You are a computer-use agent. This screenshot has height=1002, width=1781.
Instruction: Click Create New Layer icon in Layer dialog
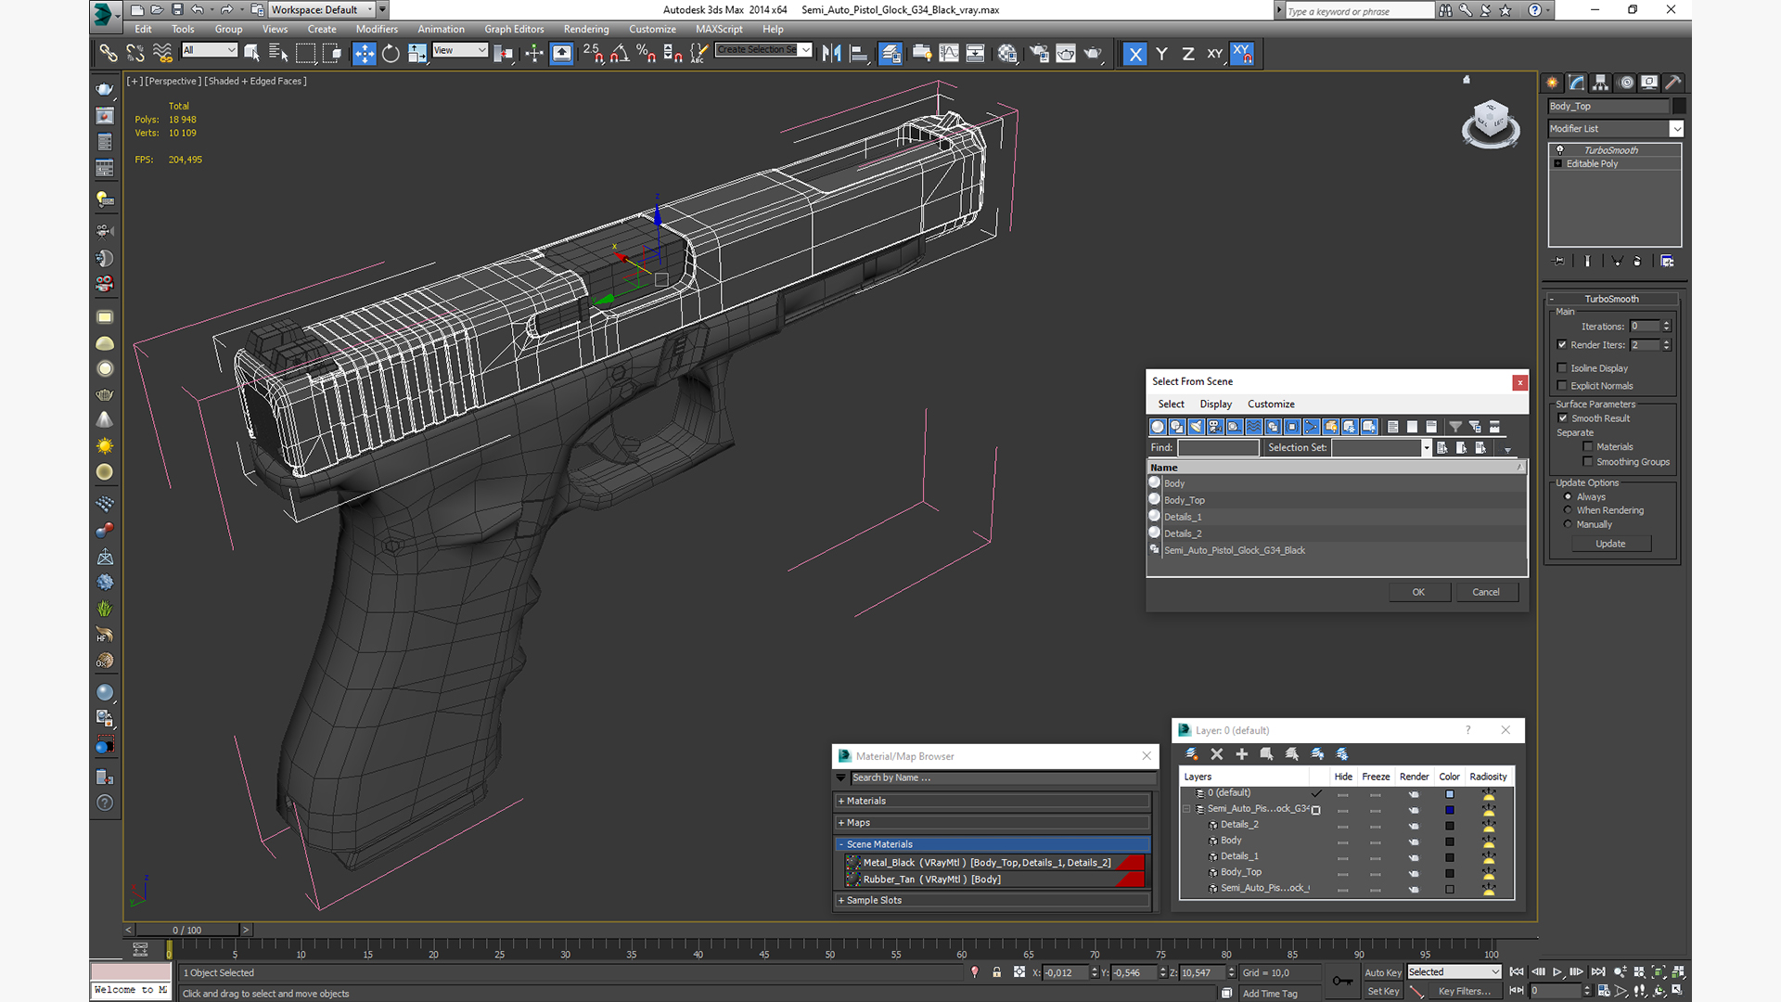click(1192, 754)
